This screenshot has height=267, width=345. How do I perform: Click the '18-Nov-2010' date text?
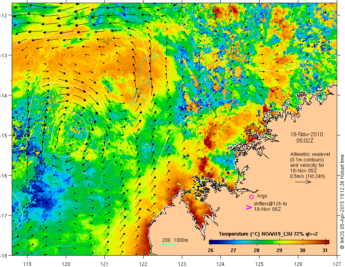307,134
